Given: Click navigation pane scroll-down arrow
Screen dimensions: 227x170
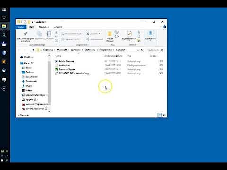Looking at the screenshot, I should pyautogui.click(x=49, y=111).
